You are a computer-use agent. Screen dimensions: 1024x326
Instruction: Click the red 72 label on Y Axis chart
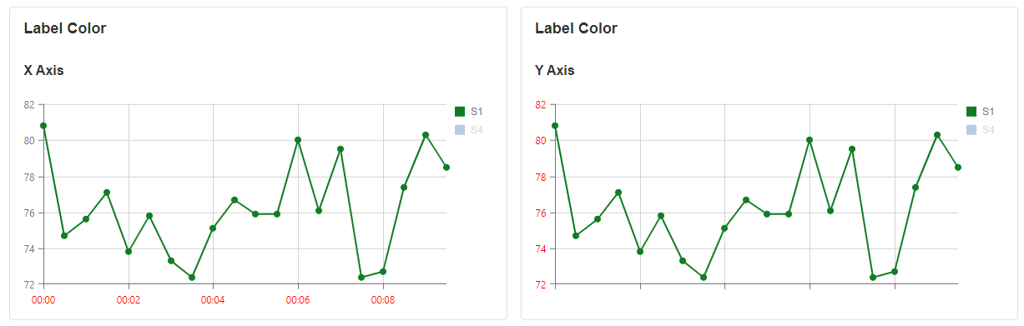[x=541, y=284]
